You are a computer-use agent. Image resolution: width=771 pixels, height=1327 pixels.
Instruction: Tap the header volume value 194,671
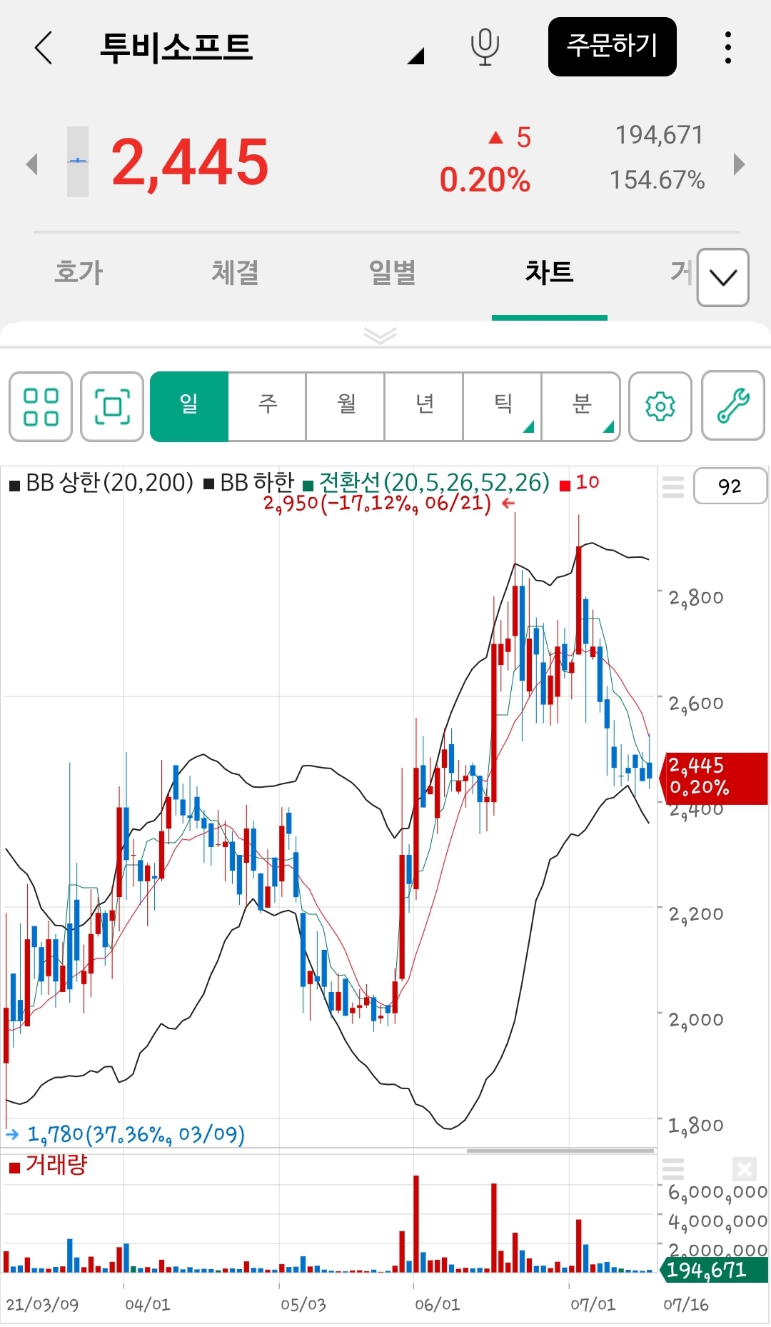point(659,135)
